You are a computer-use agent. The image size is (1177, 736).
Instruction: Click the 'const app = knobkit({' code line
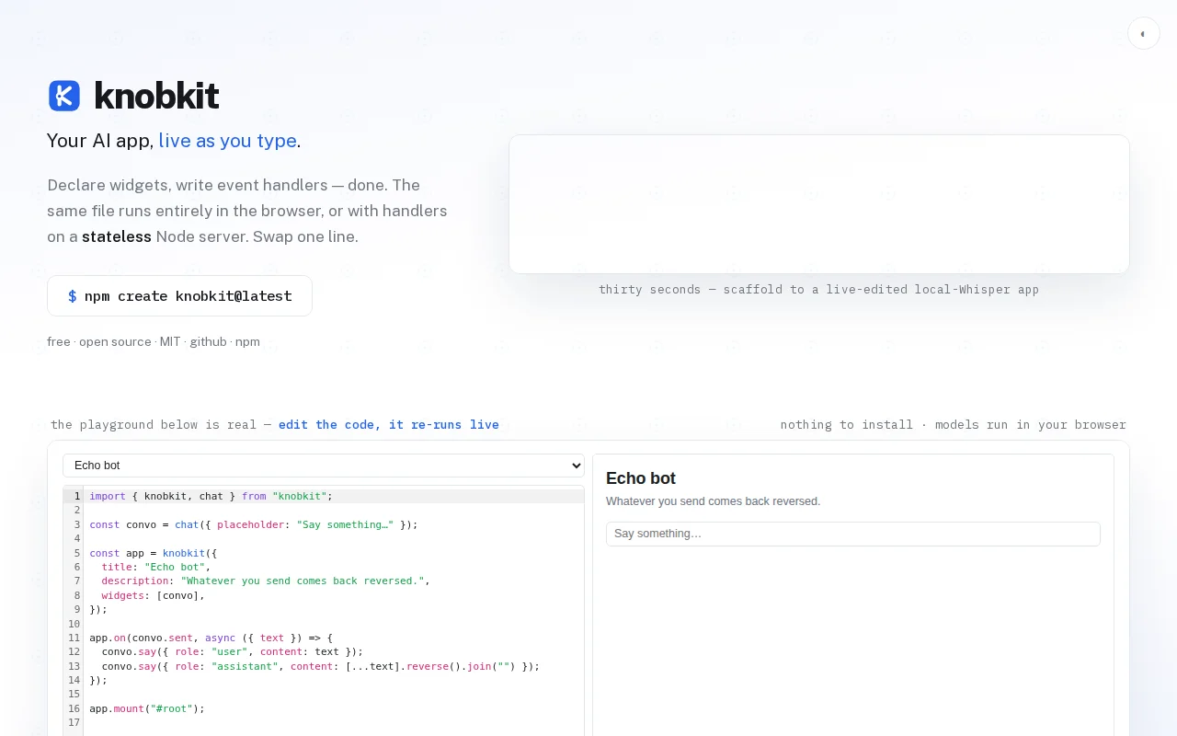[x=153, y=553]
